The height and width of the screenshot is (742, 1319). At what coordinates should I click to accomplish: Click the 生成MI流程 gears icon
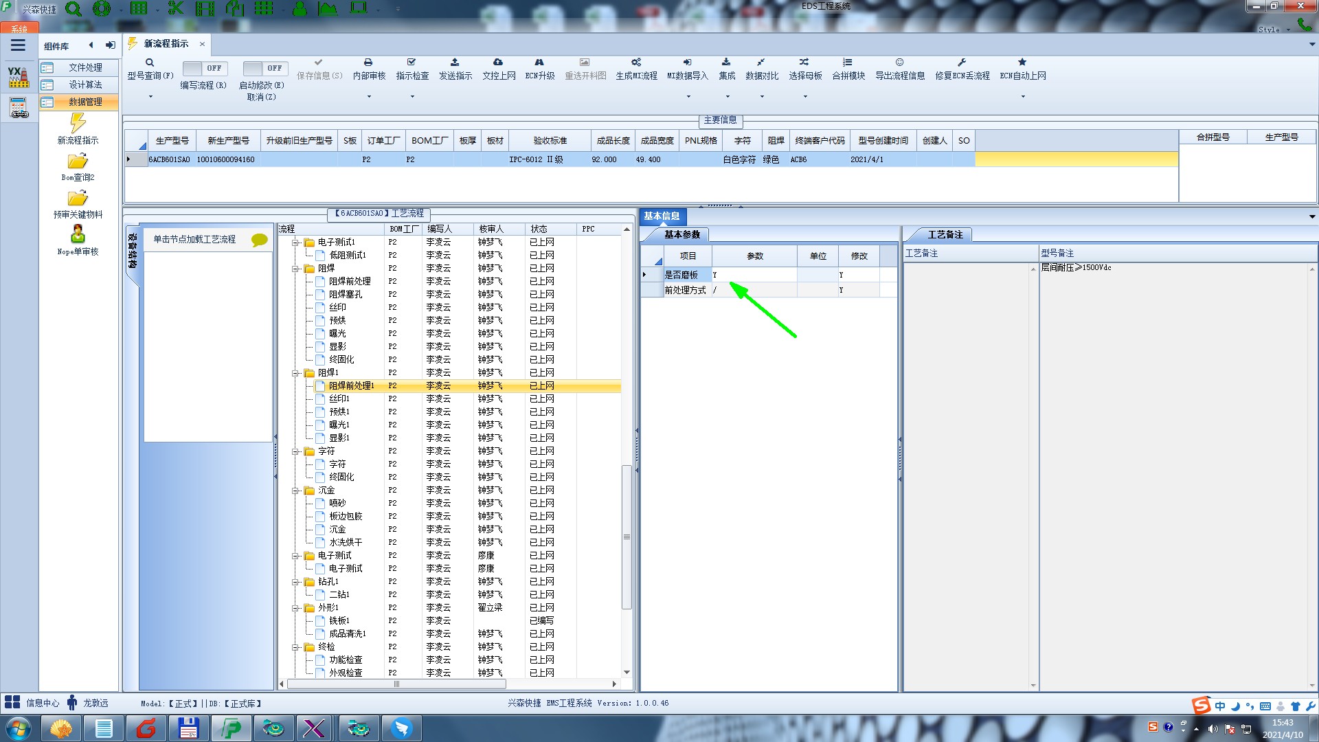(636, 63)
